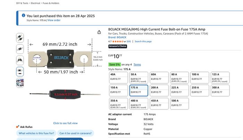The image size is (243, 140).
Task: Open the star rating dropdown chevron
Action: (125, 42)
